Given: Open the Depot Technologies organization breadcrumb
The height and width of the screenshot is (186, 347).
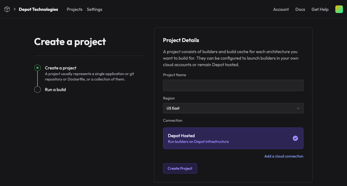Looking at the screenshot, I should [x=38, y=9].
